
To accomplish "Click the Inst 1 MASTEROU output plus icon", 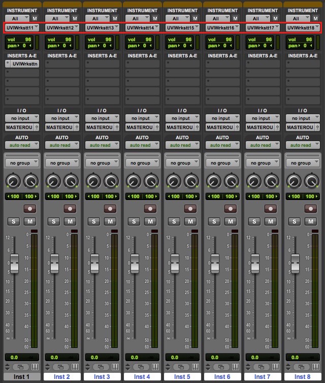I will (37, 127).
